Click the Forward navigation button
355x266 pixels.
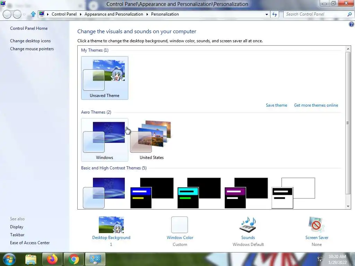click(17, 14)
